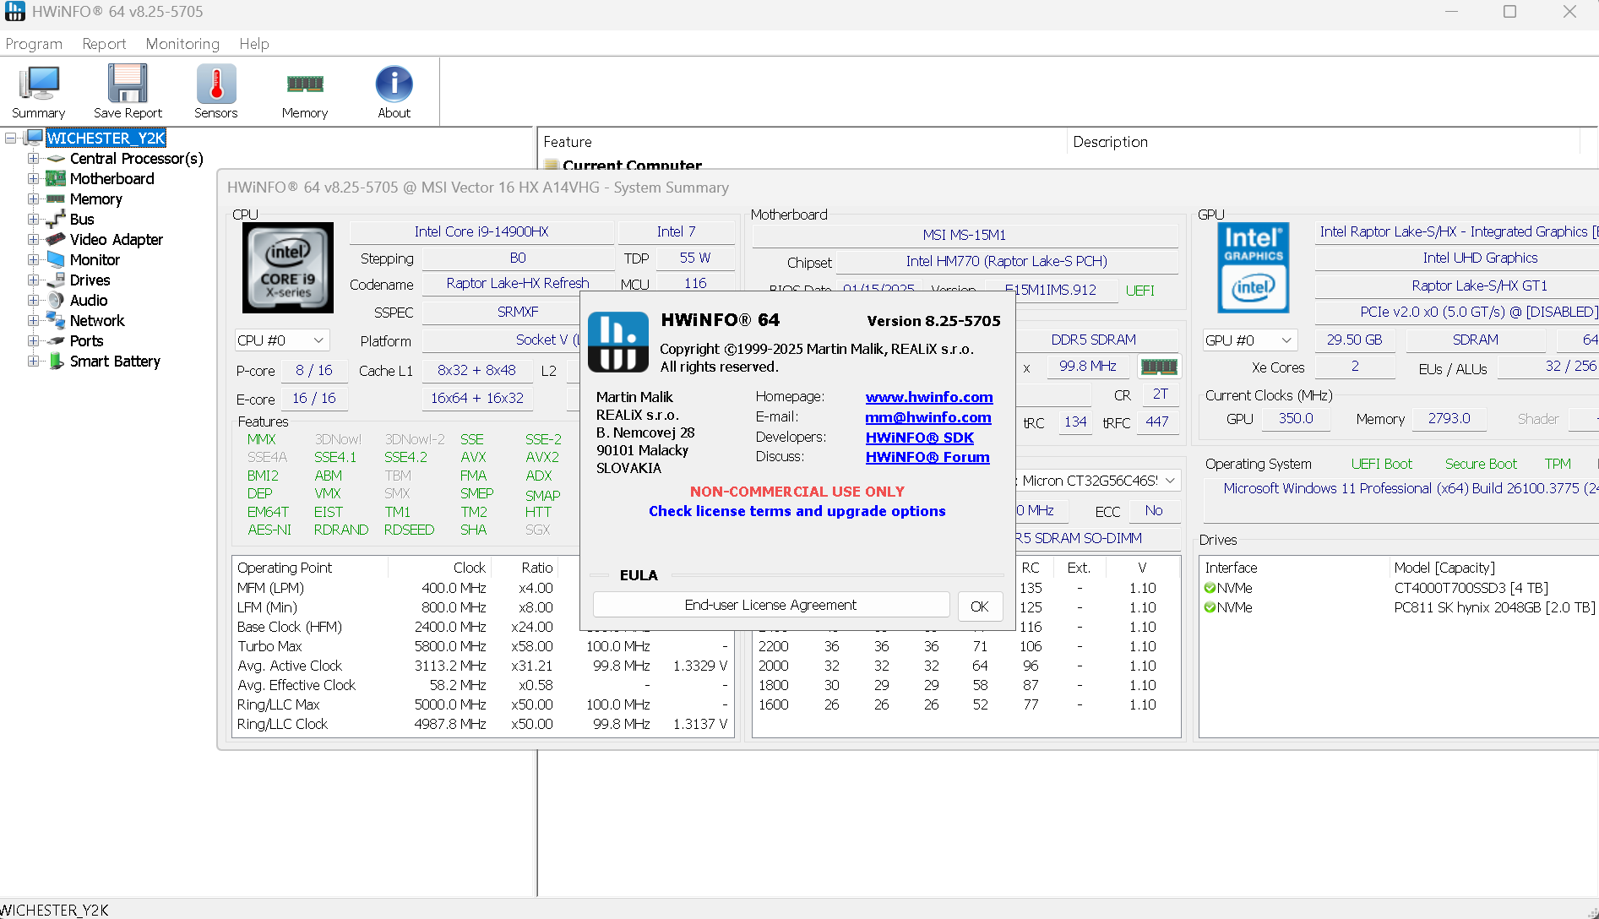The image size is (1599, 919).
Task: Click the Intel Core i9 X-series logo
Action: point(288,269)
